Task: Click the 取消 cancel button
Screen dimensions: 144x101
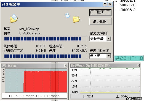Action: (x=100, y=13)
